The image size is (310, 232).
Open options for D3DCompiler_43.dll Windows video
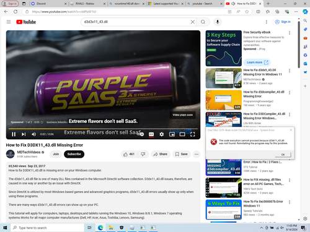pos(290,114)
